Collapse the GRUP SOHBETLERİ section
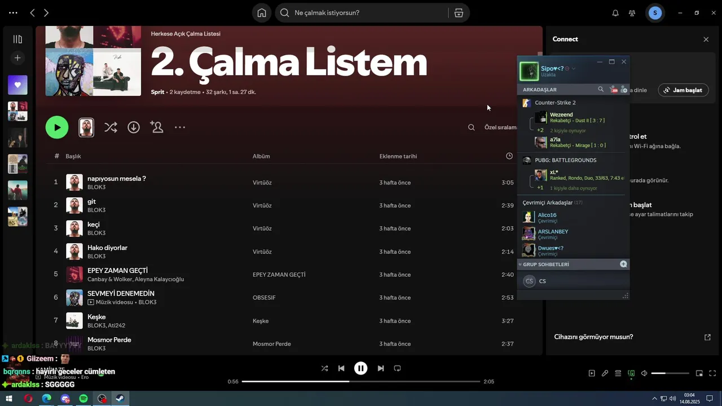This screenshot has width=722, height=406. 545,264
